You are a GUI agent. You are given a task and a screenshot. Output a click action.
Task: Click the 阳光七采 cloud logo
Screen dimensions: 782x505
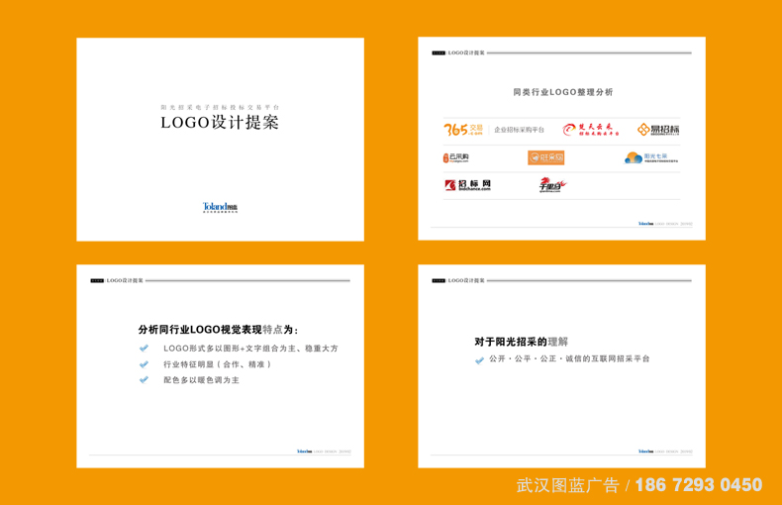tap(646, 157)
